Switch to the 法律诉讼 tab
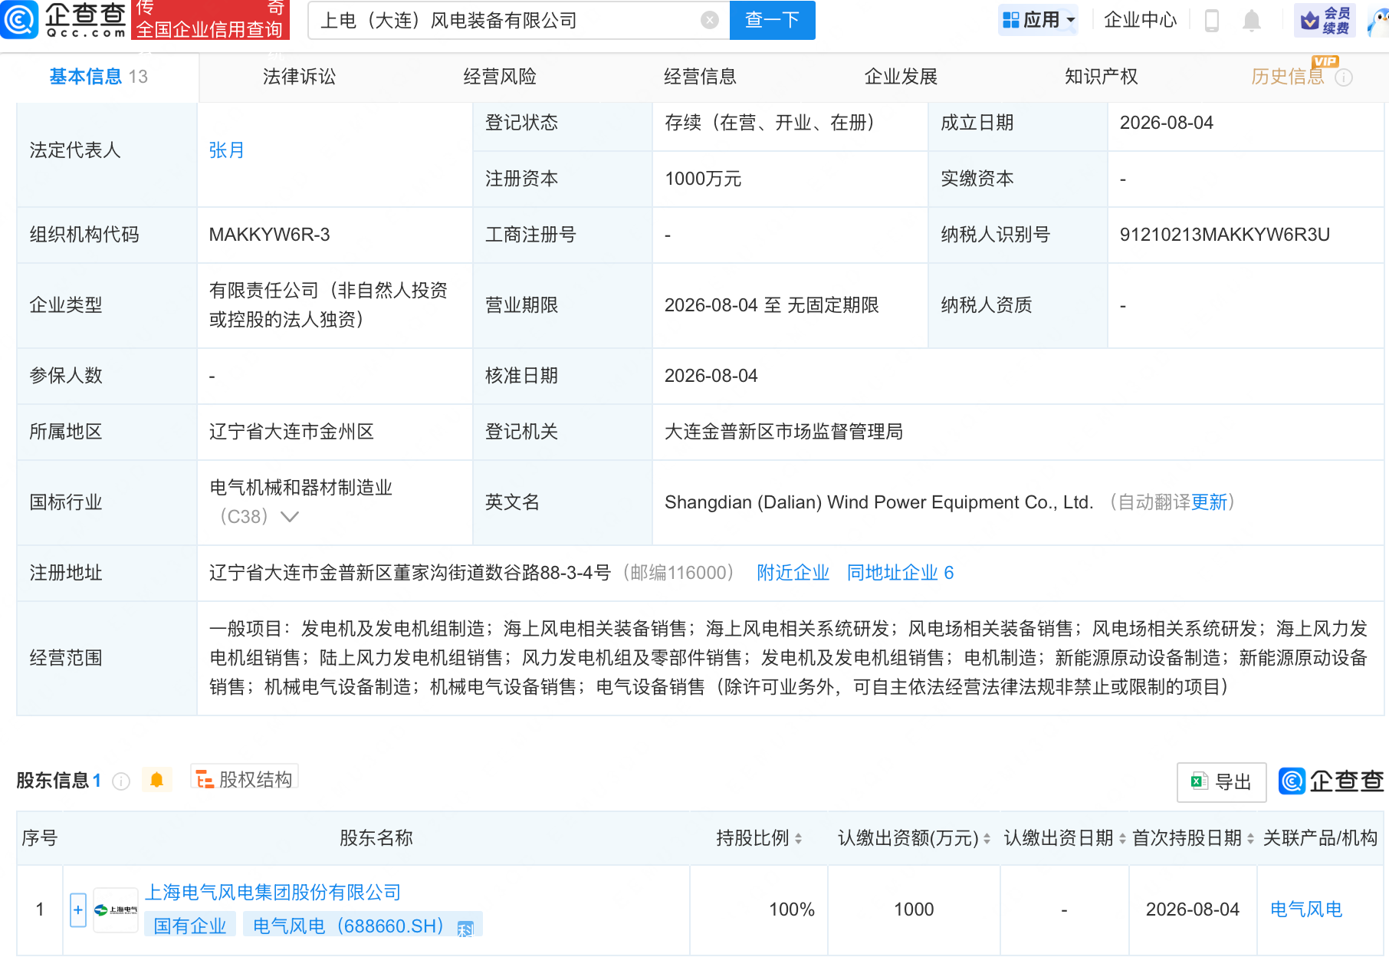1389x957 pixels. tap(299, 77)
